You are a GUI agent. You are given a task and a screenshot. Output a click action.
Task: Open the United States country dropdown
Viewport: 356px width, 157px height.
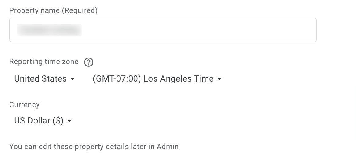coord(45,79)
